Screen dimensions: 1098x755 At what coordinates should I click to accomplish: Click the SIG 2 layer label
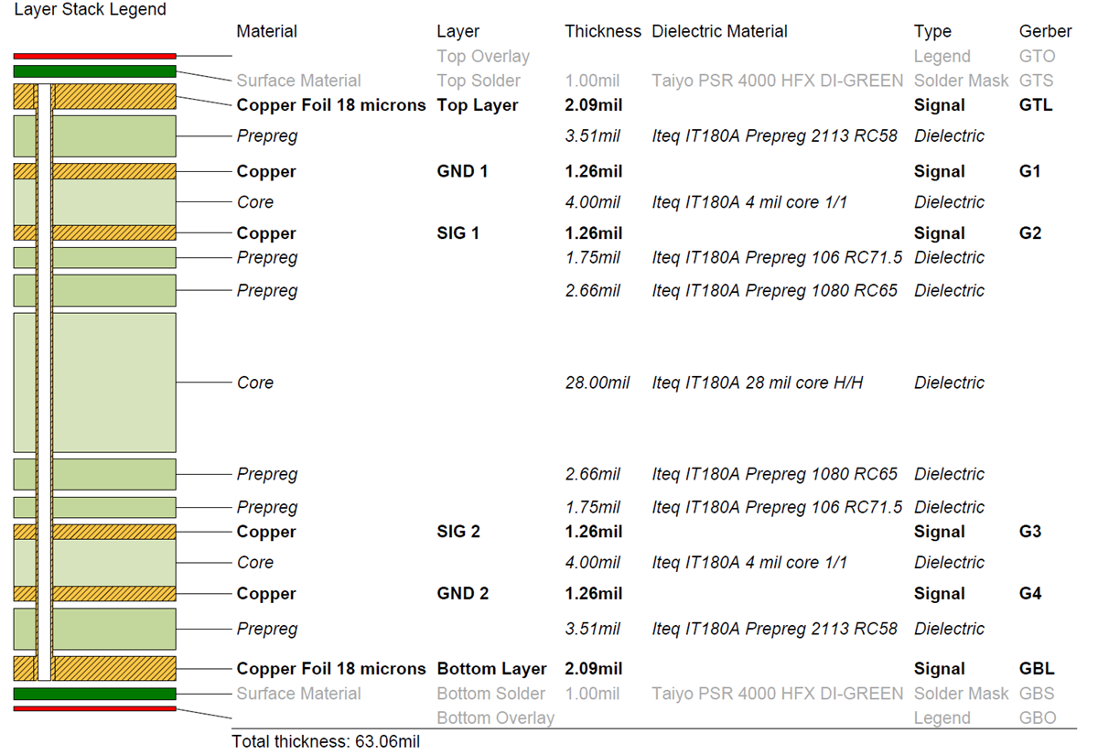(458, 532)
